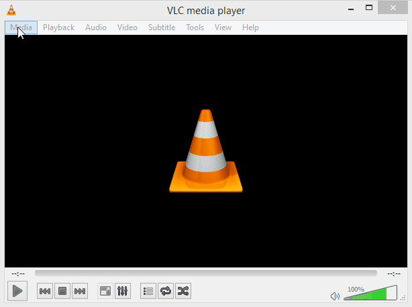The width and height of the screenshot is (412, 307).
Task: Maximize the VLC window
Action: click(x=369, y=8)
